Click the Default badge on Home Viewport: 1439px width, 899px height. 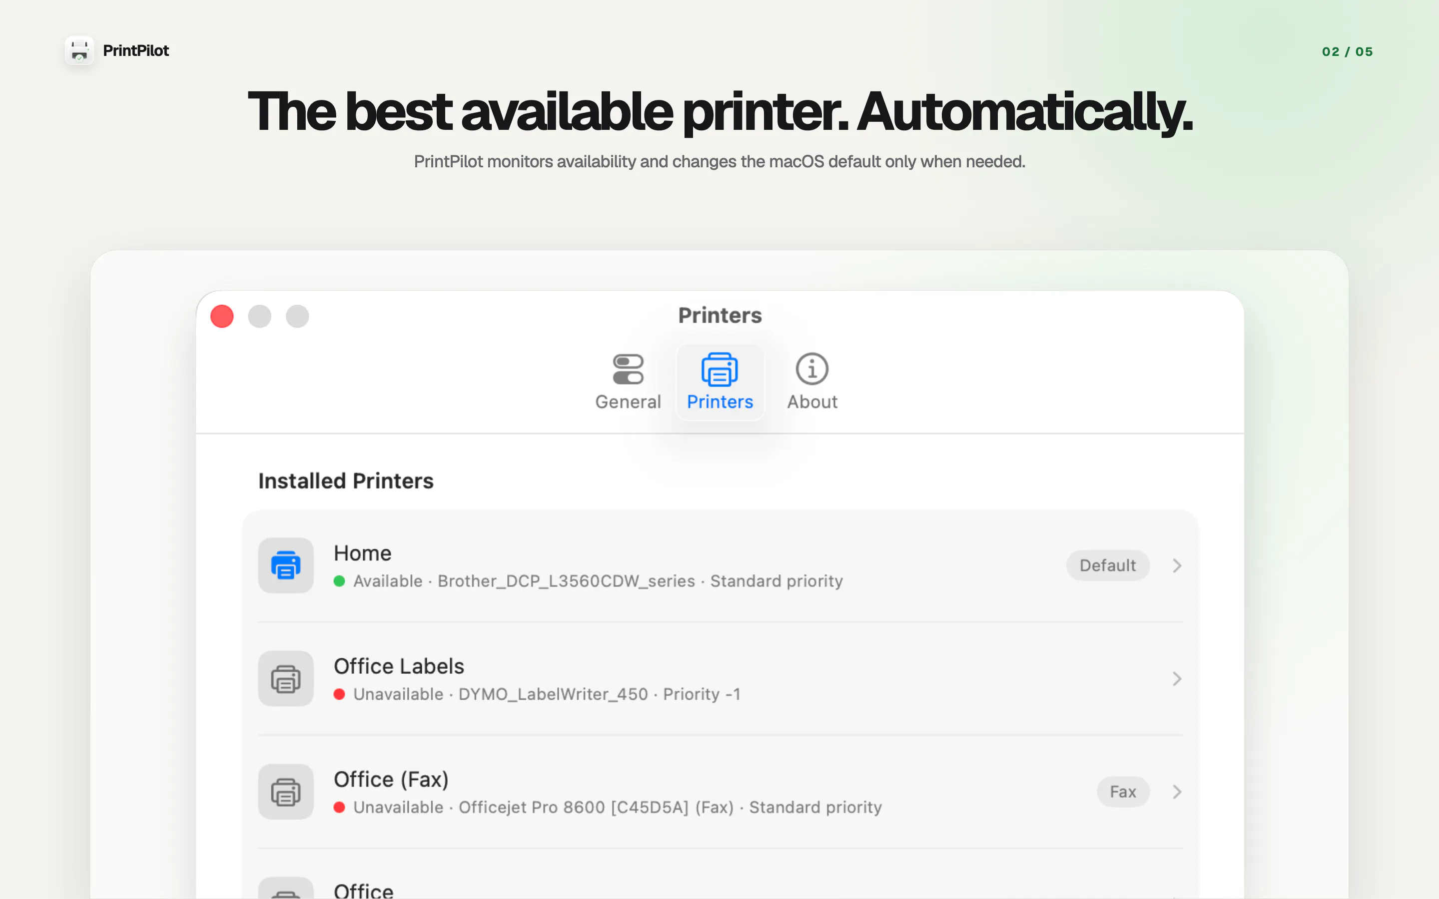(x=1107, y=565)
